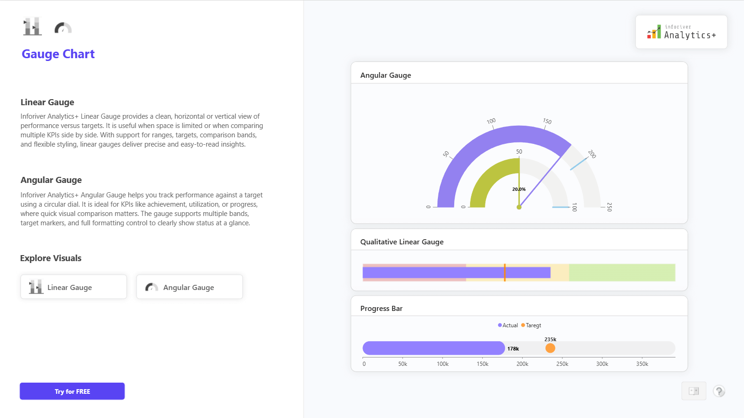
Task: Open the Linear Gauge visual
Action: (x=74, y=287)
